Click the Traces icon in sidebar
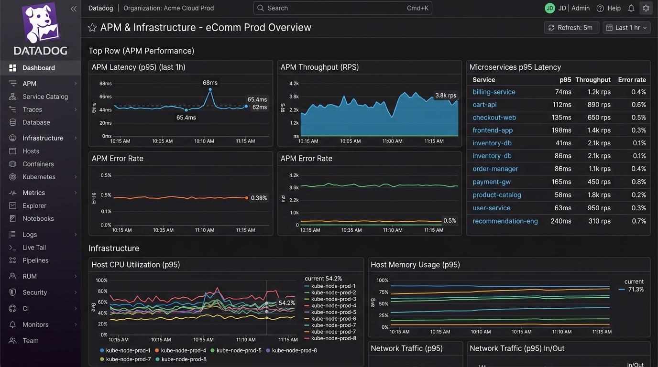The width and height of the screenshot is (658, 367). coord(13,109)
